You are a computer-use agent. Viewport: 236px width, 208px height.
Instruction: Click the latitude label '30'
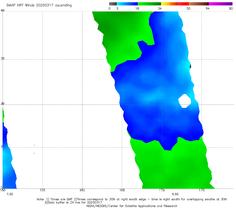(x=3, y=104)
